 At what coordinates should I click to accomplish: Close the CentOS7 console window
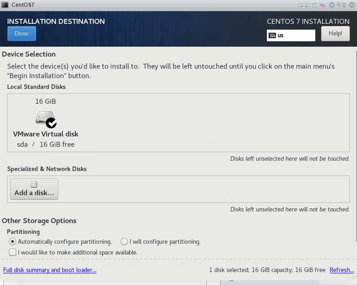(x=352, y=5)
